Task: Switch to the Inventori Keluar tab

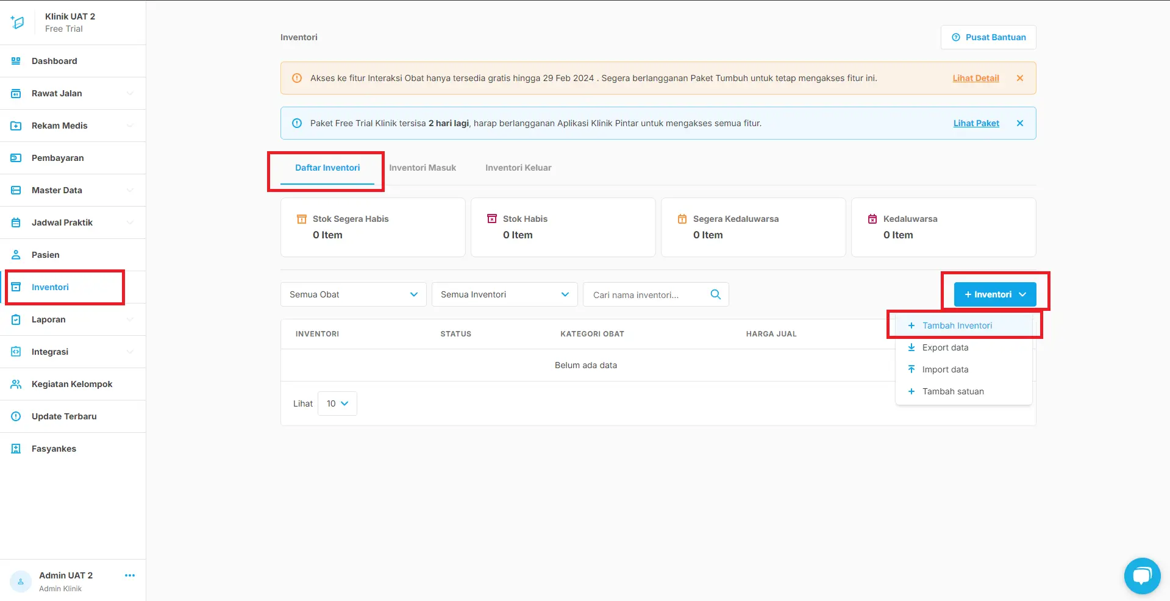Action: click(518, 168)
